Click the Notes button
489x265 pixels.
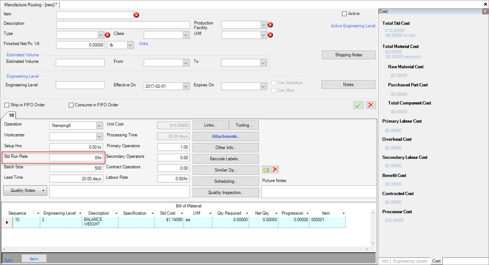(348, 85)
